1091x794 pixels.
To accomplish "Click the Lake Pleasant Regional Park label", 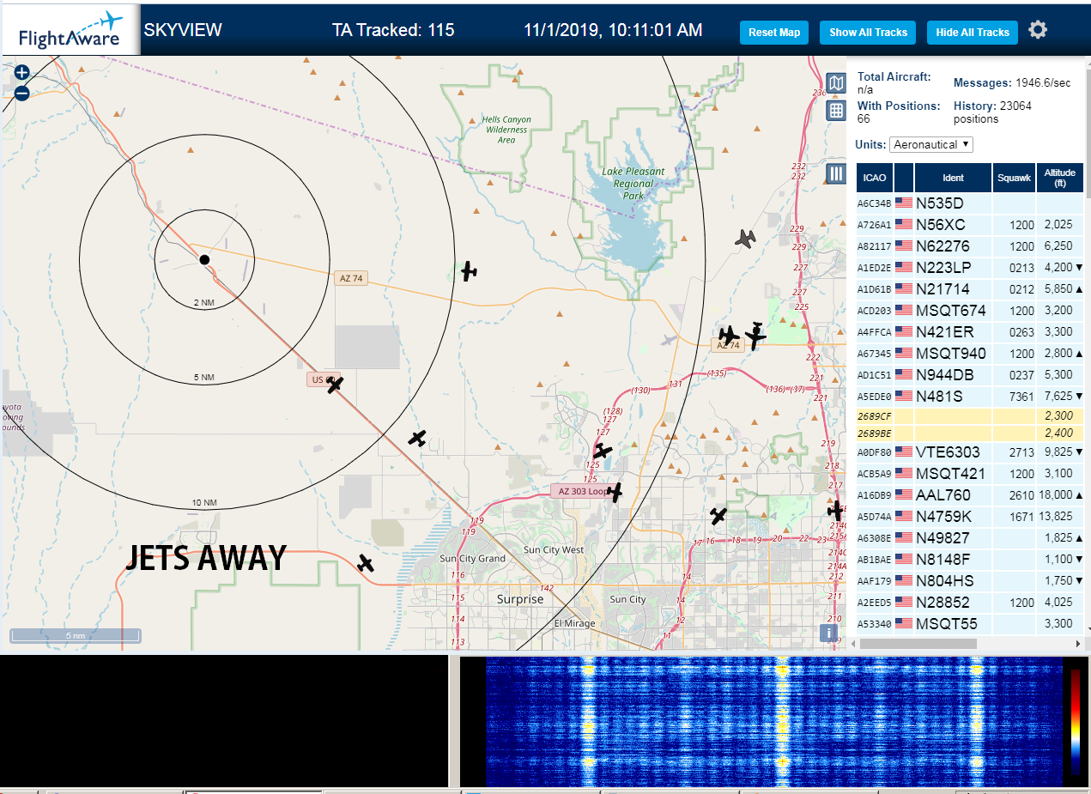I will point(633,184).
